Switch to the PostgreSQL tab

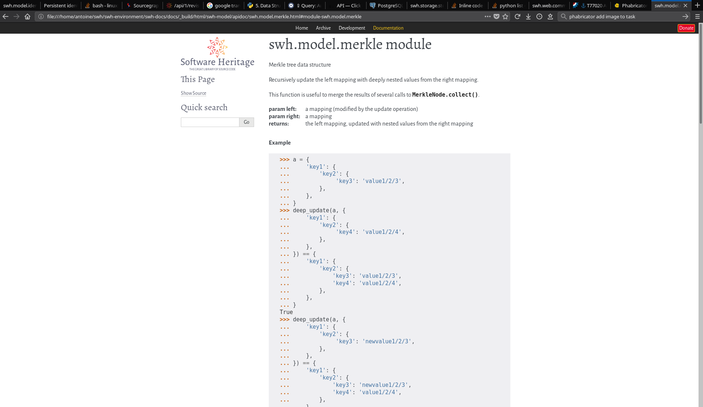pyautogui.click(x=386, y=5)
